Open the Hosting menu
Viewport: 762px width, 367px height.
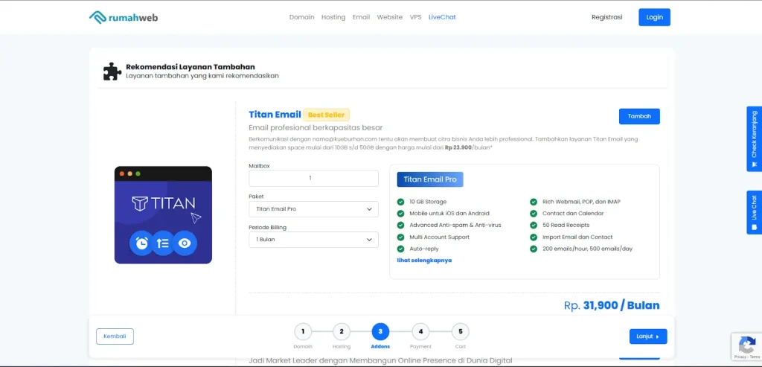point(333,17)
